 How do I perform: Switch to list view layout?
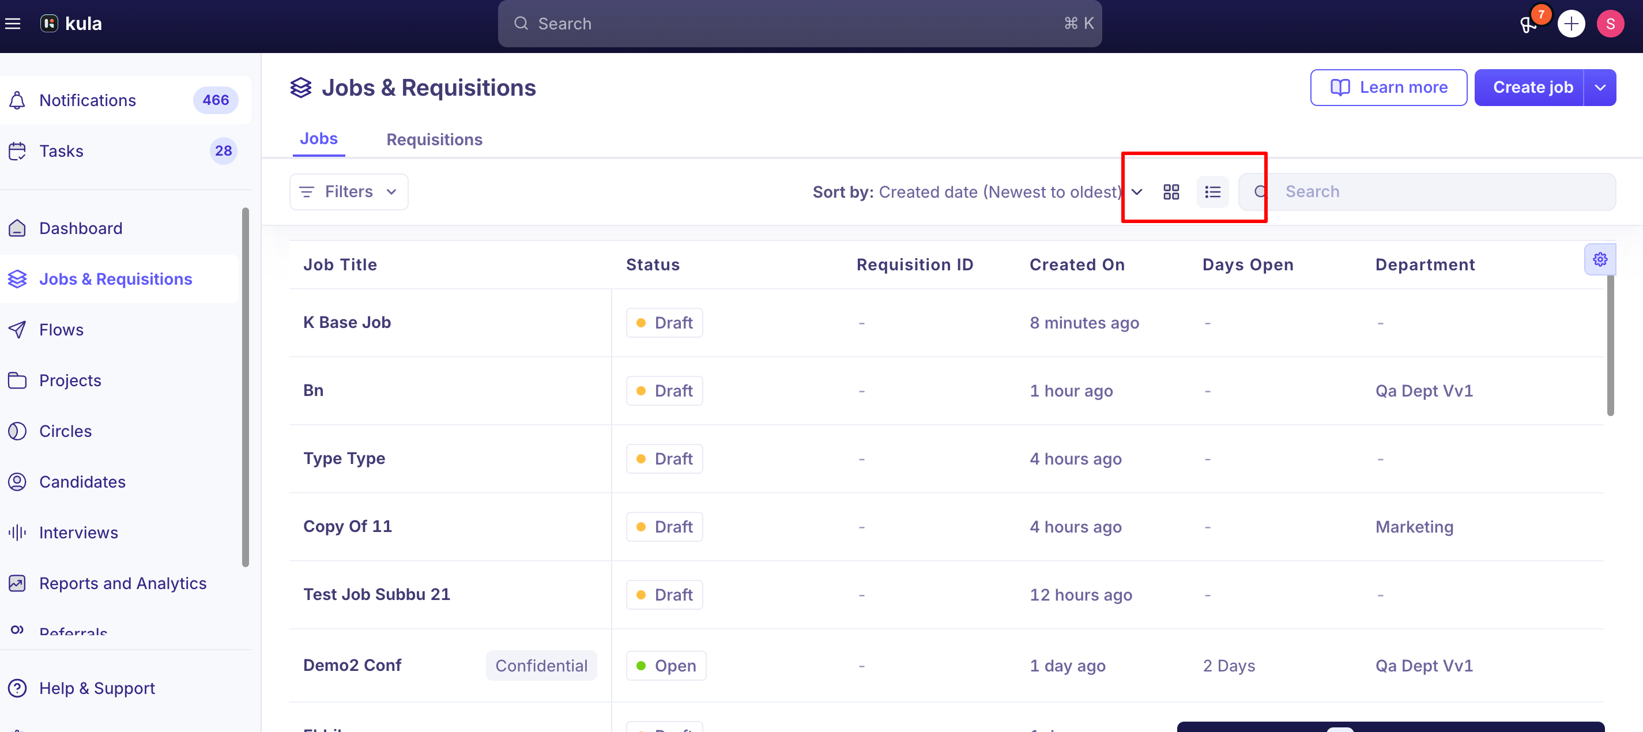point(1212,192)
